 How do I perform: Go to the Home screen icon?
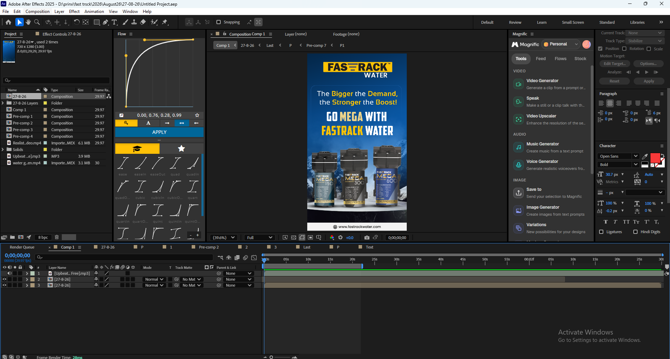[8, 22]
